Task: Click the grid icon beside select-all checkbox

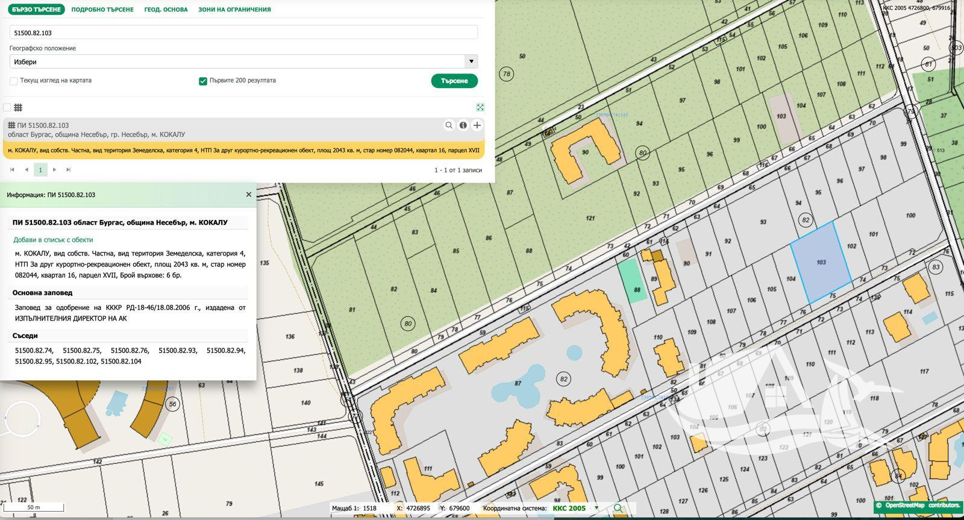Action: pyautogui.click(x=18, y=107)
